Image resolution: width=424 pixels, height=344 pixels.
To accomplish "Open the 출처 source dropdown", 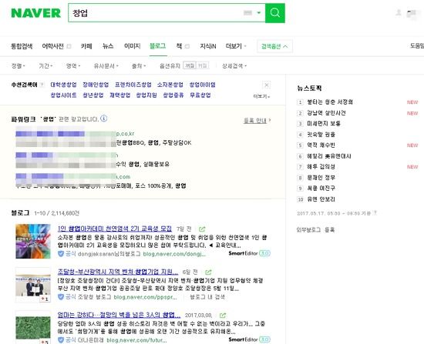I will tap(139, 66).
